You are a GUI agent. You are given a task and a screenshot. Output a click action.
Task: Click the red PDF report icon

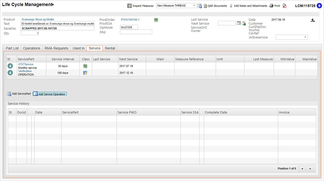pyautogui.click(x=284, y=6)
